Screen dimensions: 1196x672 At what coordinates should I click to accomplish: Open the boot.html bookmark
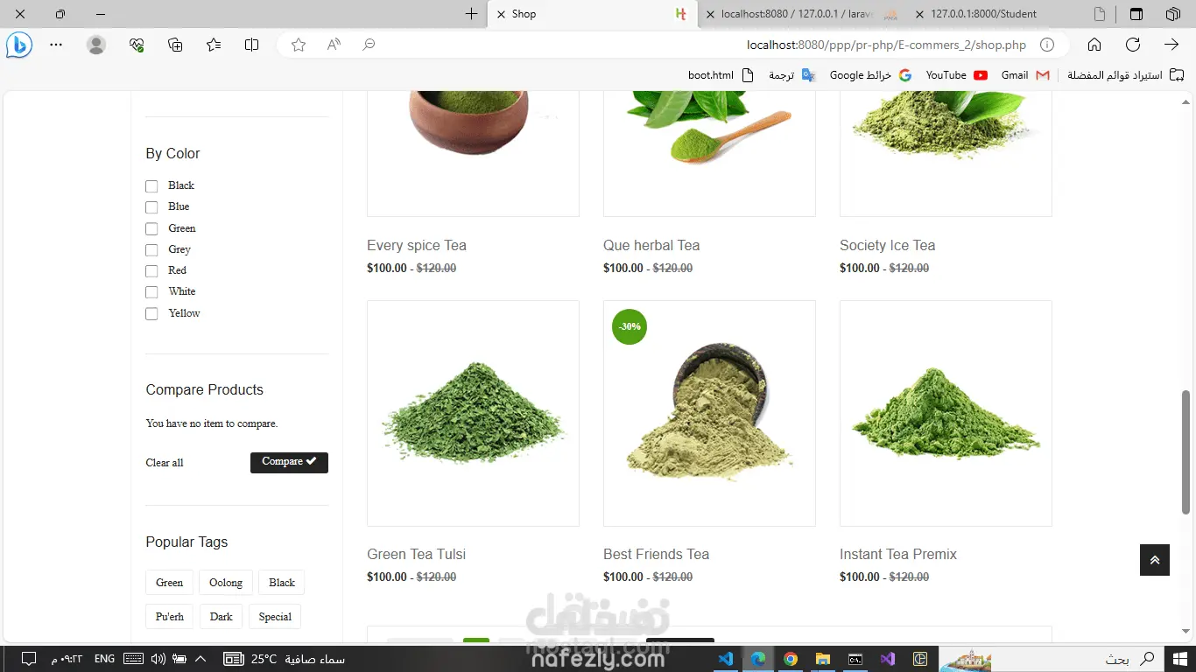(x=721, y=75)
